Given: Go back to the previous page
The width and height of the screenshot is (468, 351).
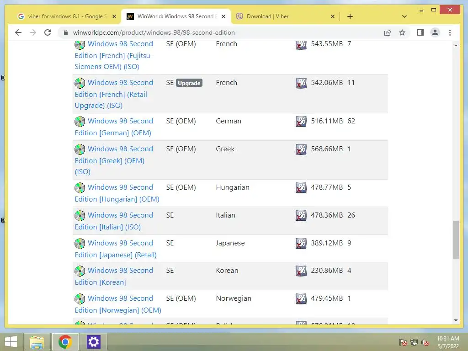Looking at the screenshot, I should [18, 32].
